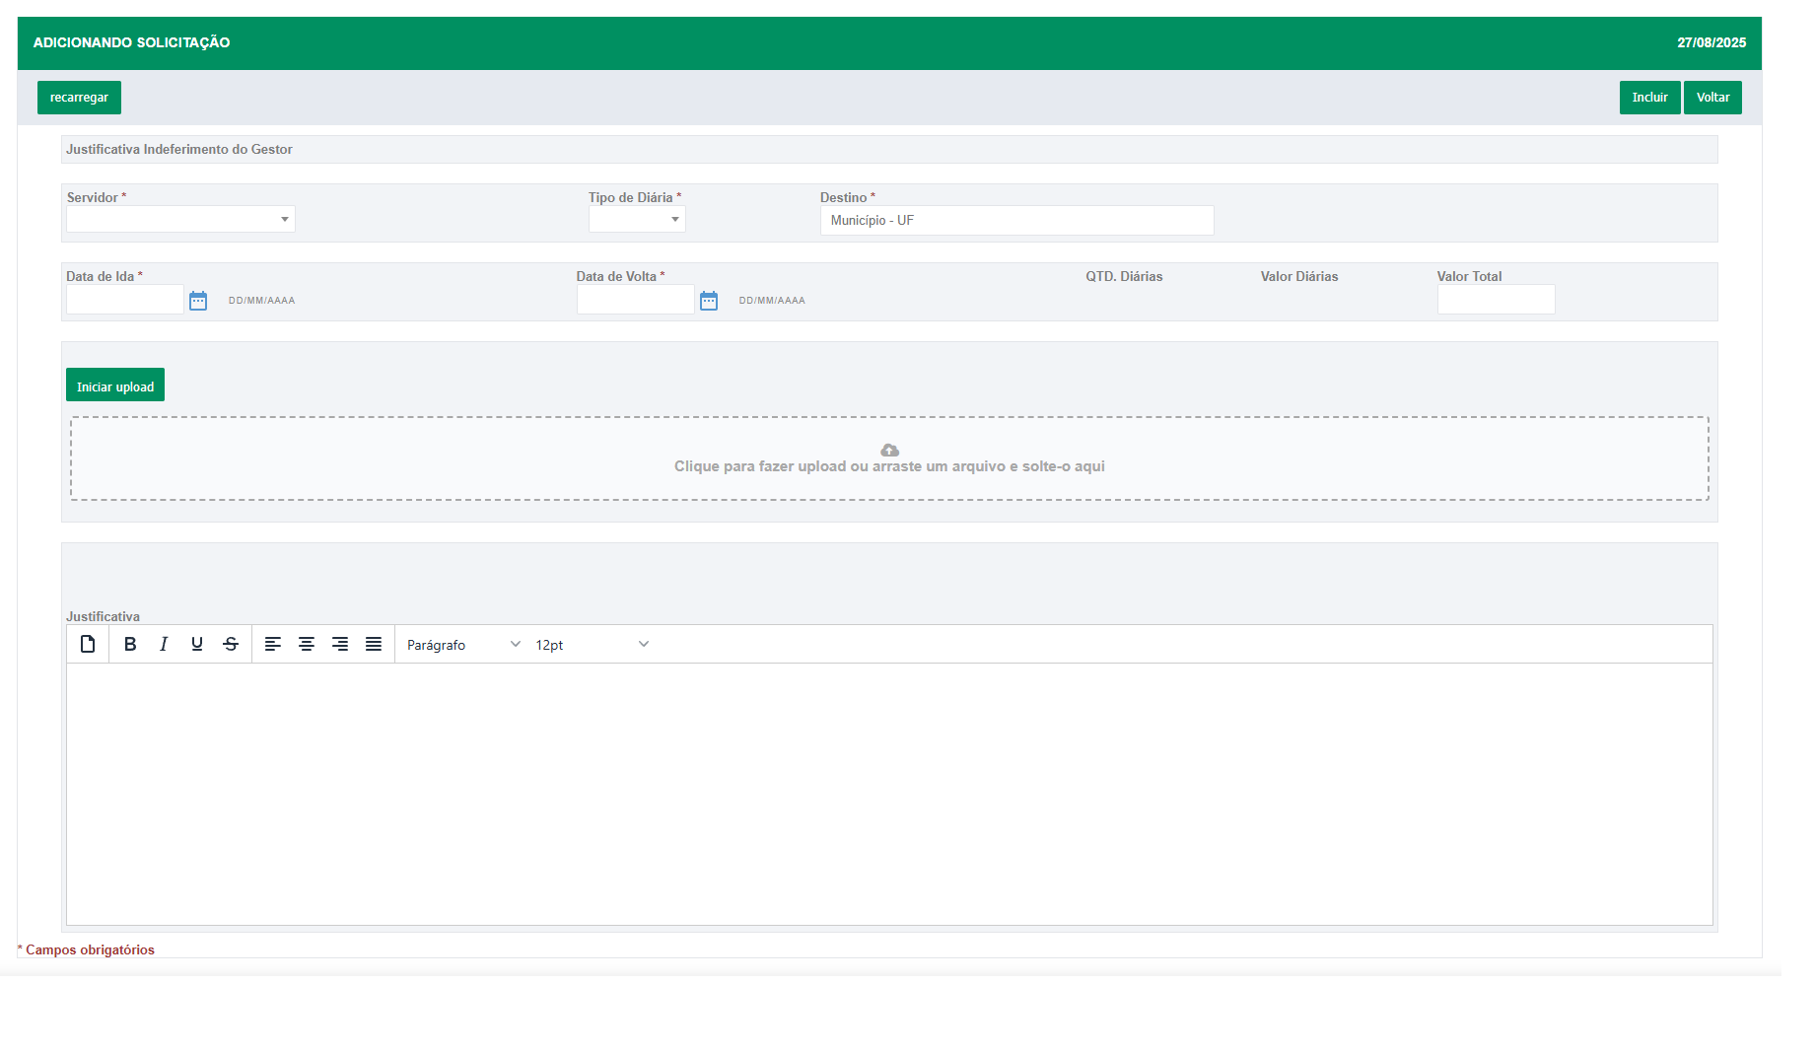The height and width of the screenshot is (1053, 1816).
Task: Open the Data de Volta calendar picker
Action: click(709, 301)
